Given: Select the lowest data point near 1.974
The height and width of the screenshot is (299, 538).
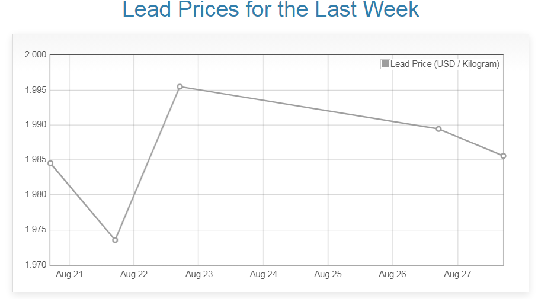Looking at the screenshot, I should click(x=115, y=240).
